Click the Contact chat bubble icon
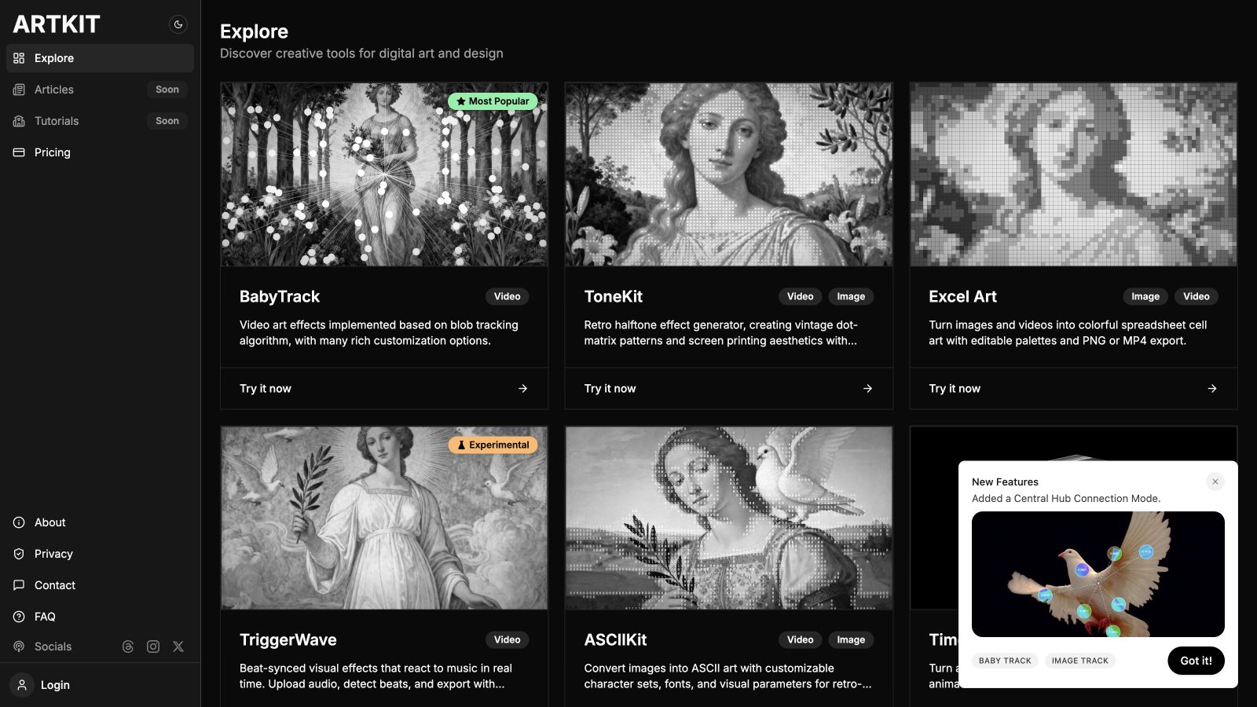Viewport: 1257px width, 707px height. pyautogui.click(x=19, y=585)
